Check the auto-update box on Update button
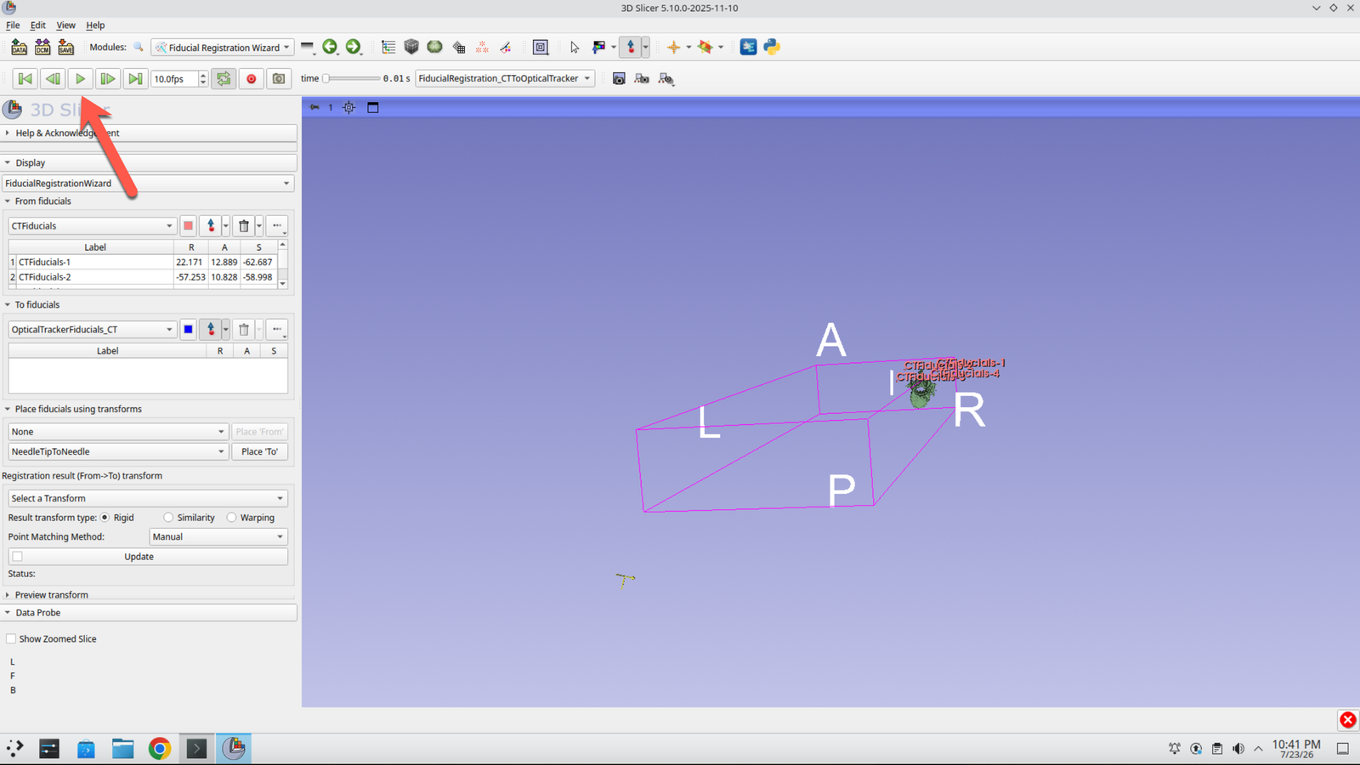The image size is (1360, 765). tap(18, 557)
